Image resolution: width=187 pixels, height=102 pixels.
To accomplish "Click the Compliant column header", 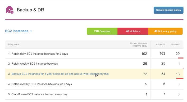I will (x=161, y=45).
